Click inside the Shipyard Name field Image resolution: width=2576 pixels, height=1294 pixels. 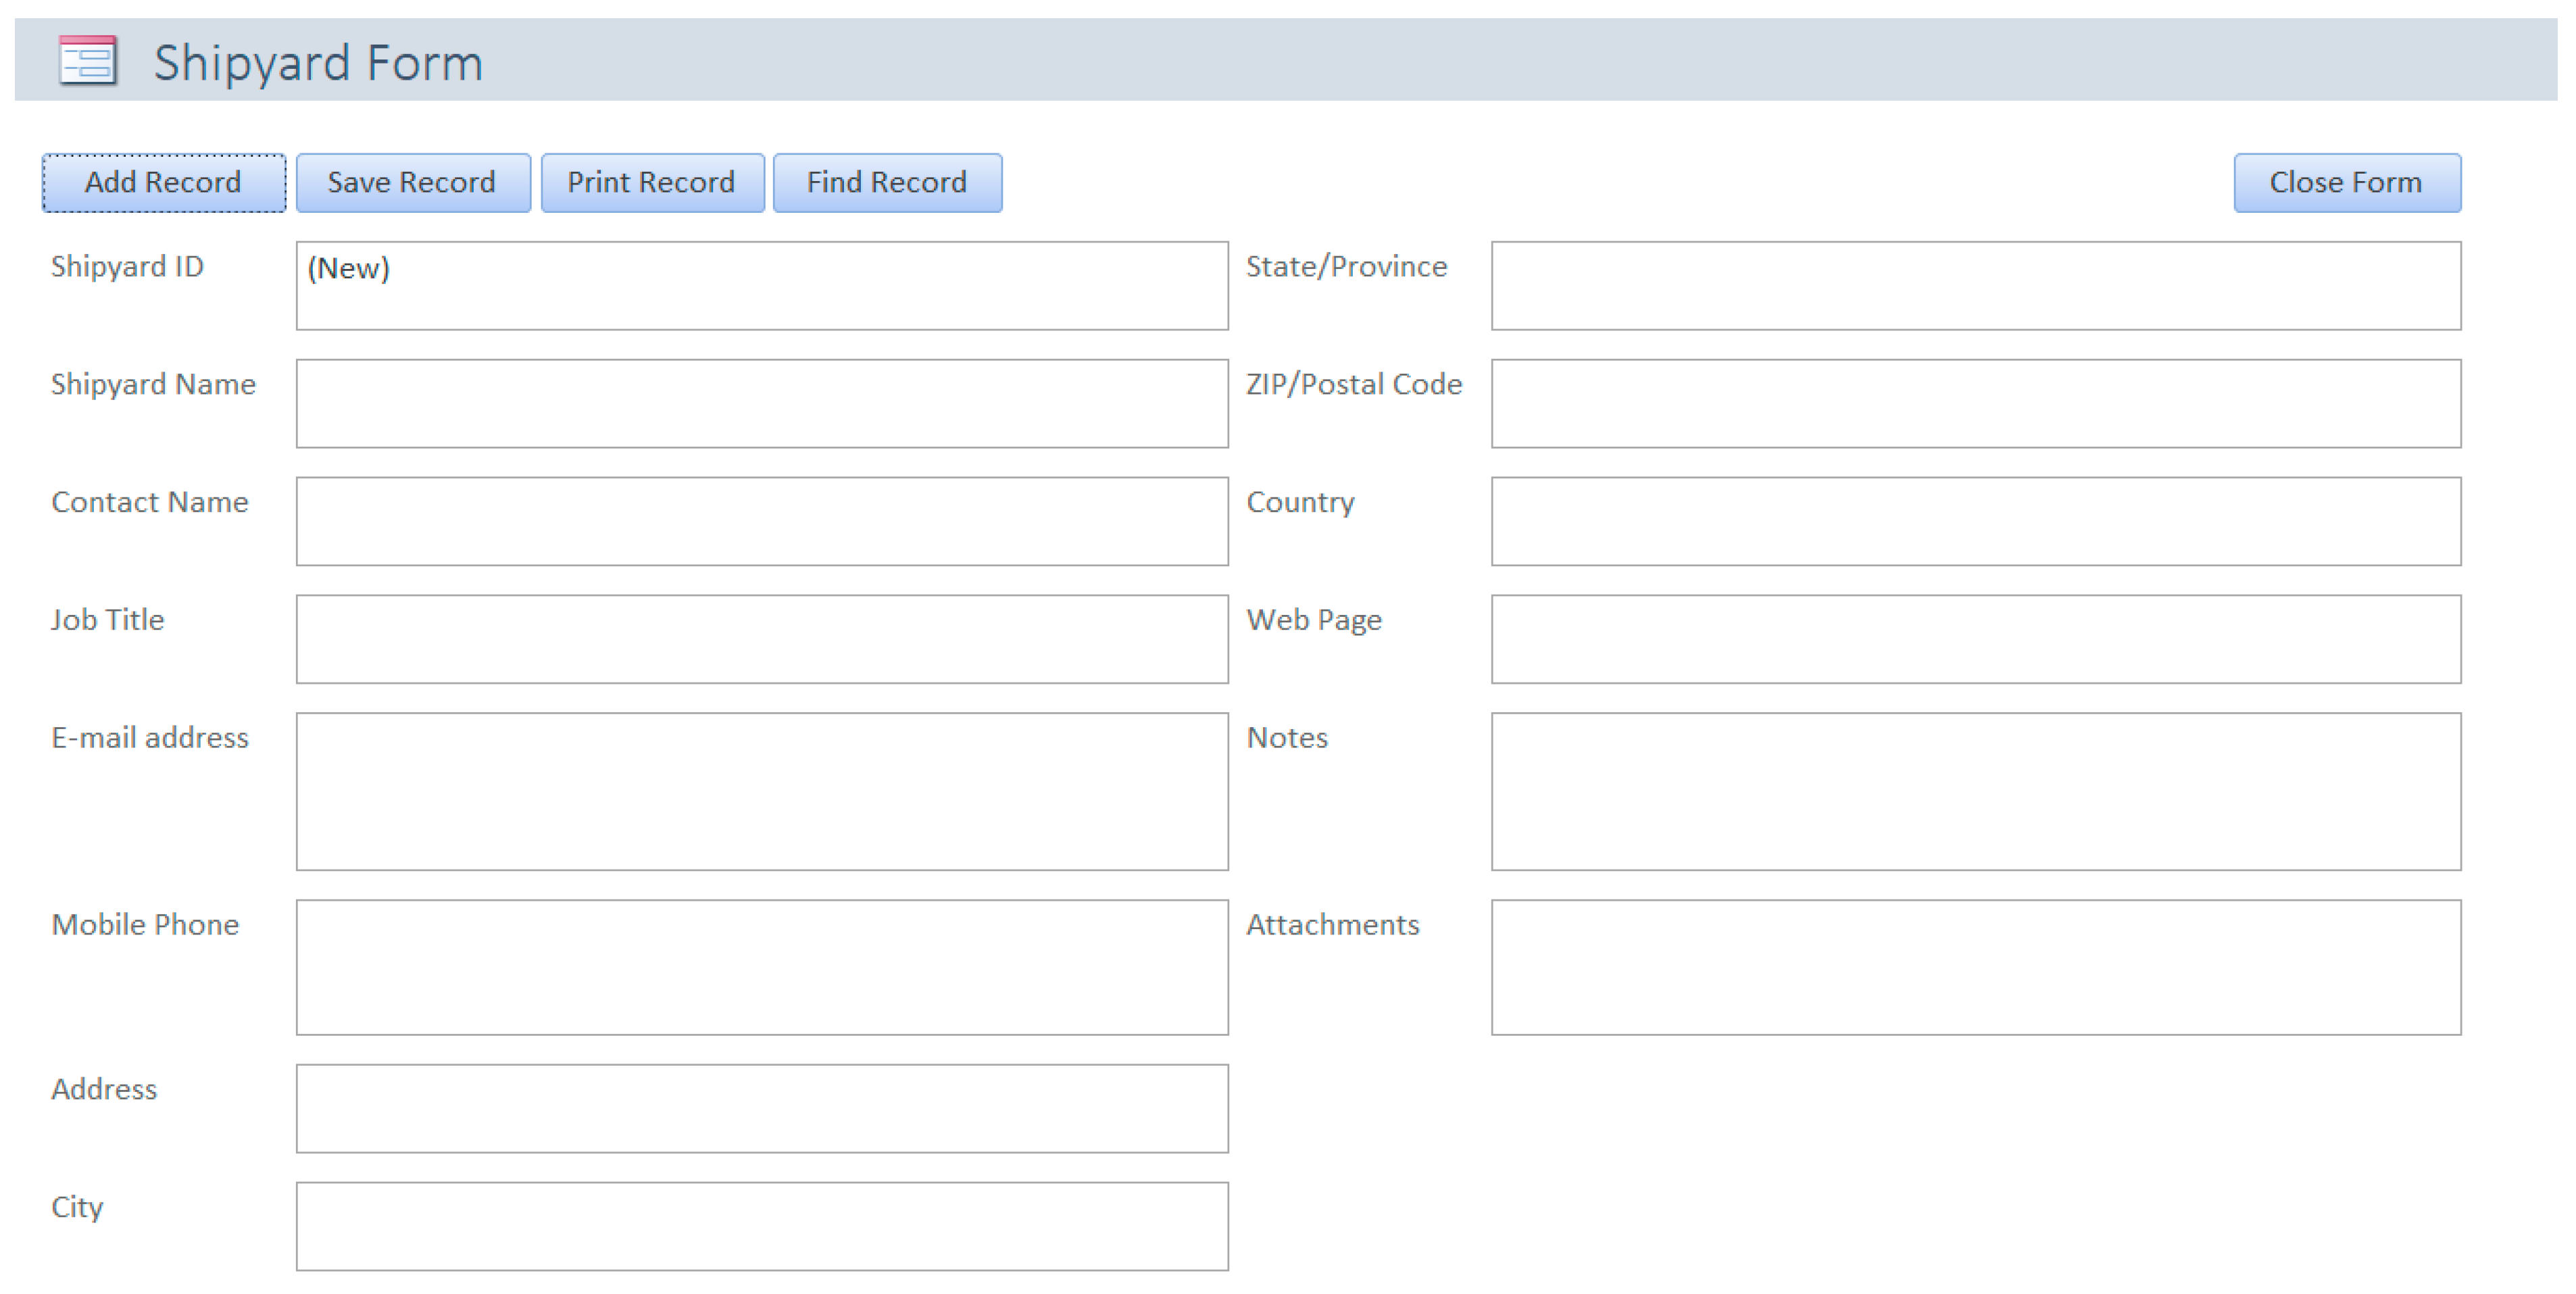point(761,403)
